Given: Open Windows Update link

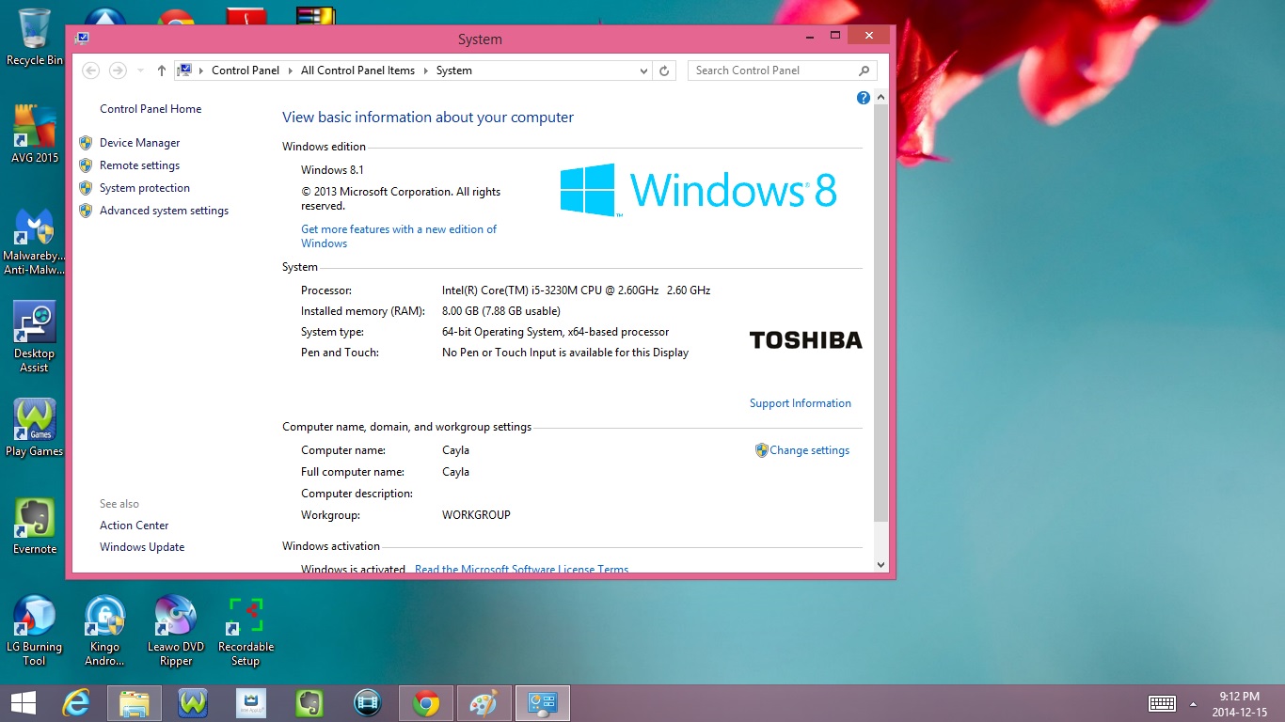Looking at the screenshot, I should 142,547.
